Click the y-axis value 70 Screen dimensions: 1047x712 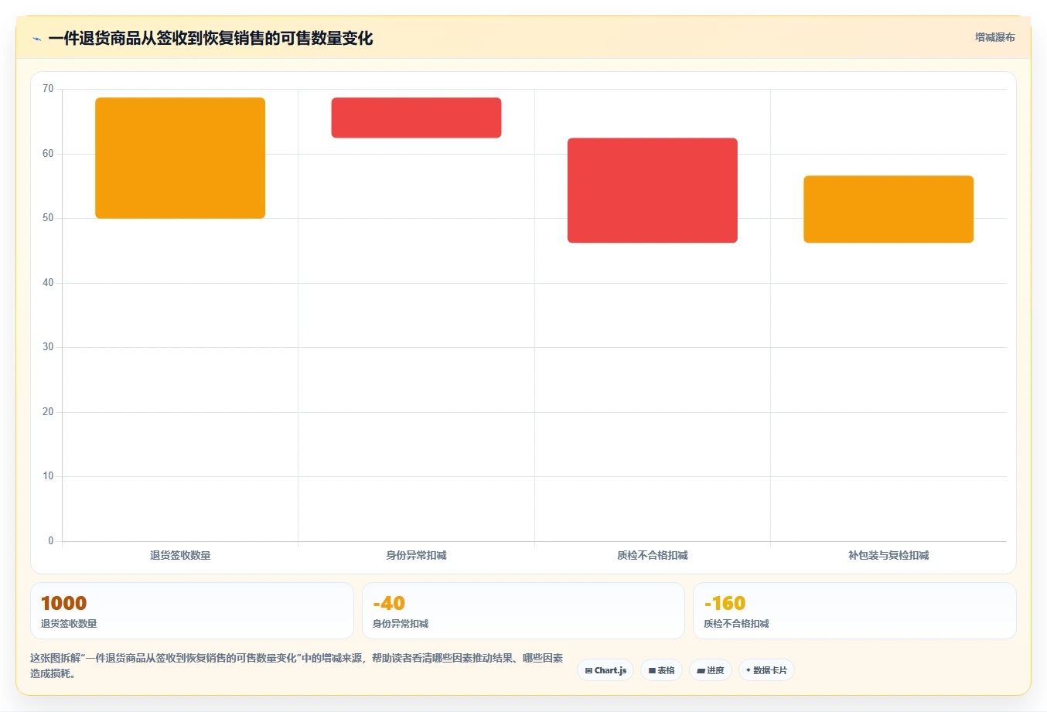click(x=48, y=89)
